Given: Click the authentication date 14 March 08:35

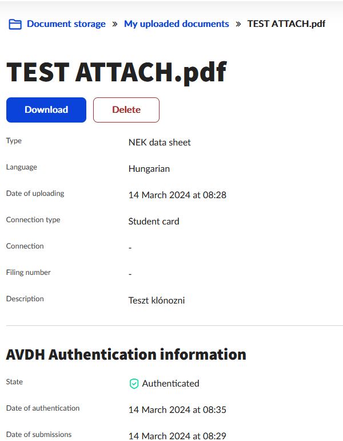Looking at the screenshot, I should pos(177,409).
